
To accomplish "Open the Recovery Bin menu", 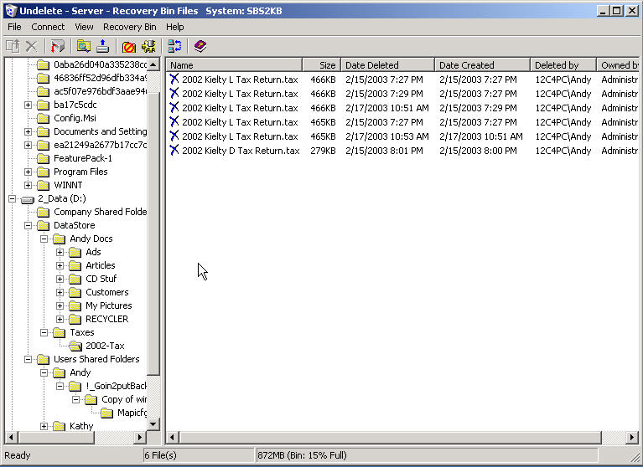I will (x=130, y=27).
